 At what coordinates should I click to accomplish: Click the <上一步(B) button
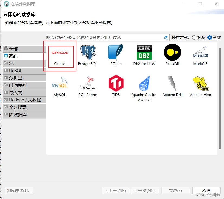[x=116, y=190]
